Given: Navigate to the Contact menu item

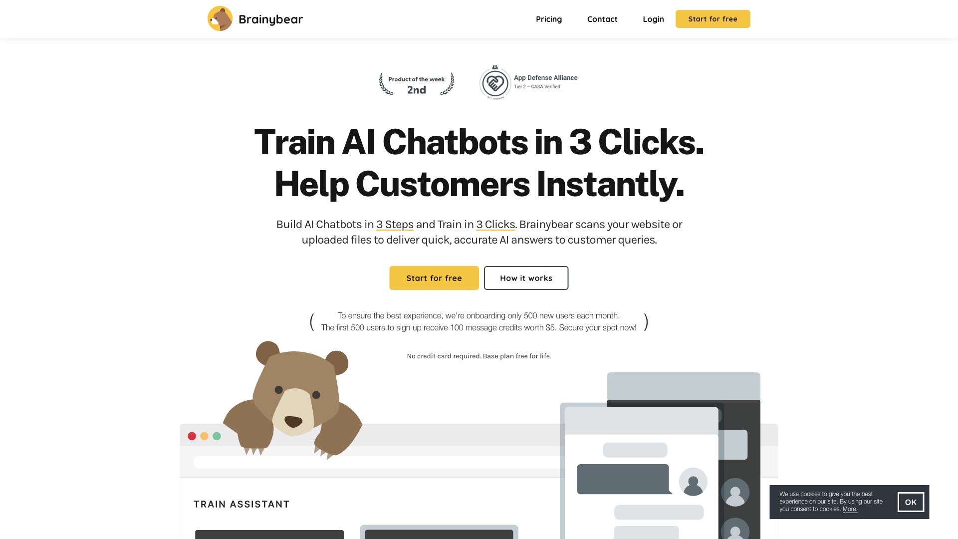Looking at the screenshot, I should click(x=602, y=18).
